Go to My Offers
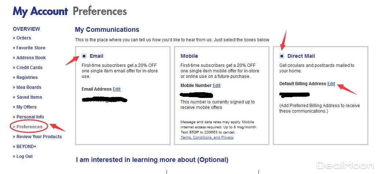Image resolution: width=379 pixels, height=174 pixels. (26, 107)
